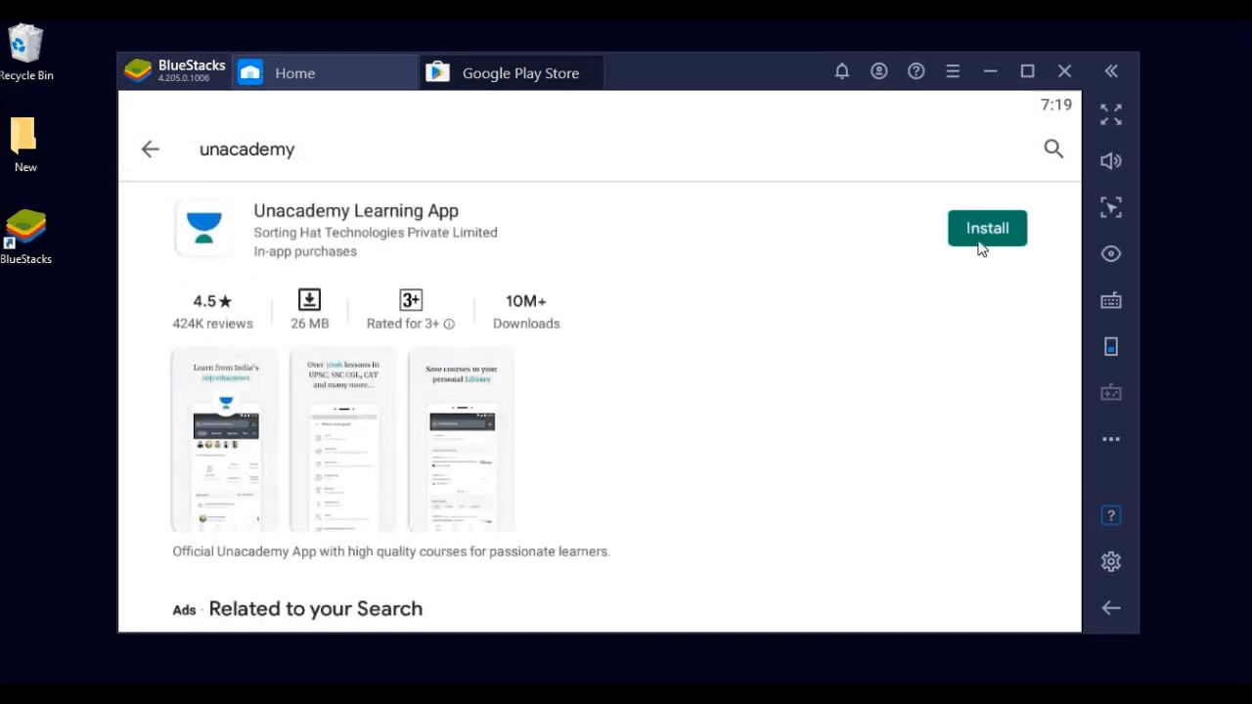Viewport: 1252px width, 704px height.
Task: Go back using the search back arrow
Action: (x=150, y=149)
